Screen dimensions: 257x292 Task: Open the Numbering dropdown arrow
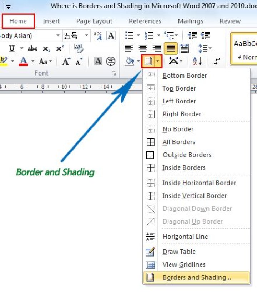[x=159, y=35]
